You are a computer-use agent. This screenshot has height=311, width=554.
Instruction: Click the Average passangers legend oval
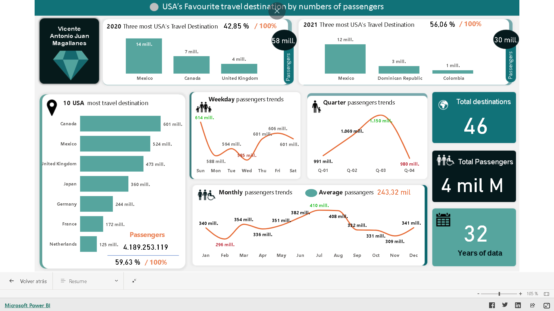click(311, 193)
